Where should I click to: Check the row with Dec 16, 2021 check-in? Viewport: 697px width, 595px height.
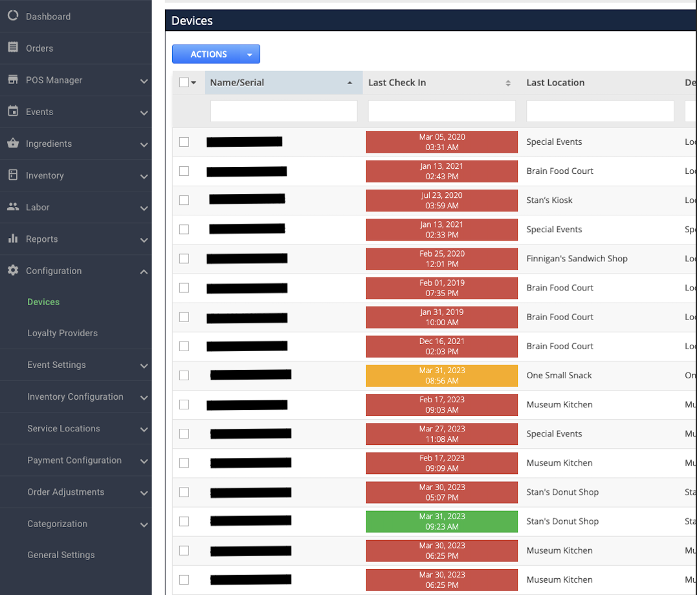pos(184,346)
